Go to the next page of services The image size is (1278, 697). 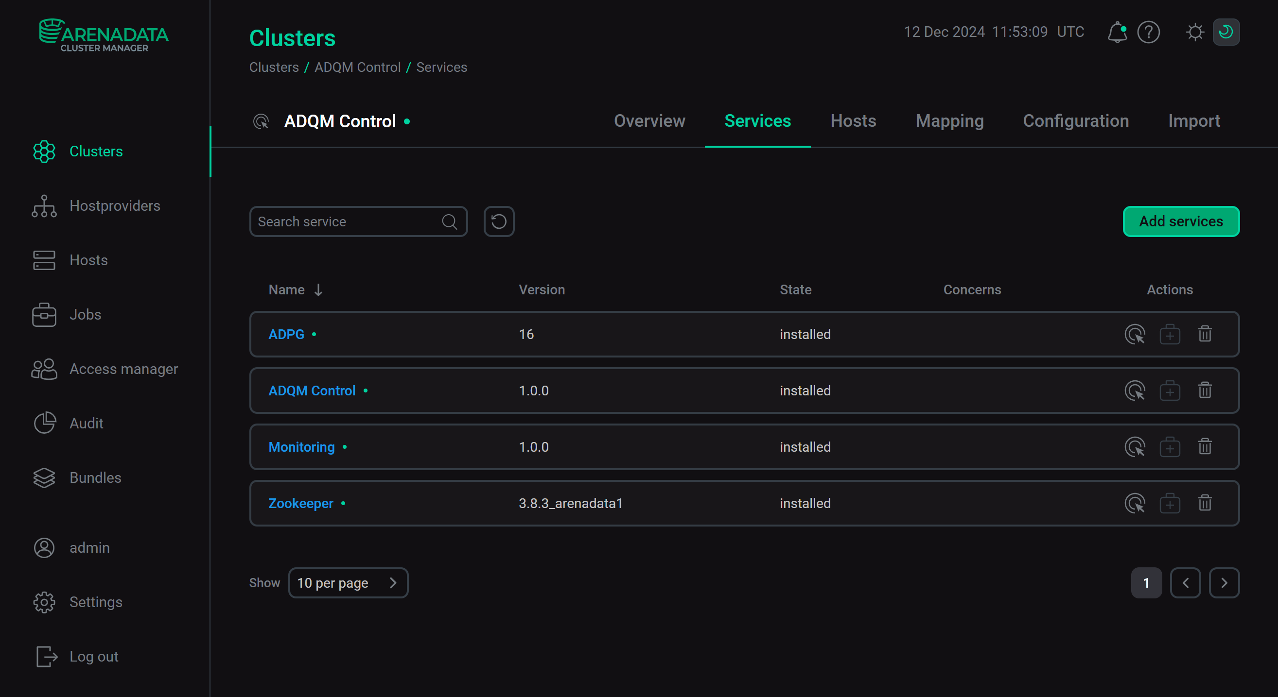tap(1224, 582)
